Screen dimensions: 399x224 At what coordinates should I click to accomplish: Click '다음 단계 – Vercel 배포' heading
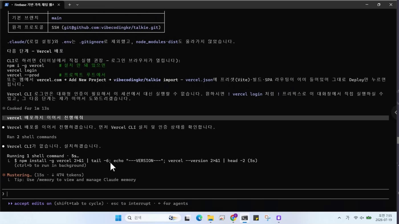coord(35,51)
